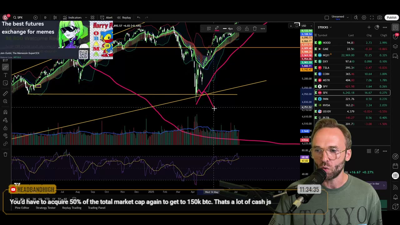Open quick search icon in top bar
Image resolution: width=400 pixels, height=225 pixels.
click(x=356, y=17)
